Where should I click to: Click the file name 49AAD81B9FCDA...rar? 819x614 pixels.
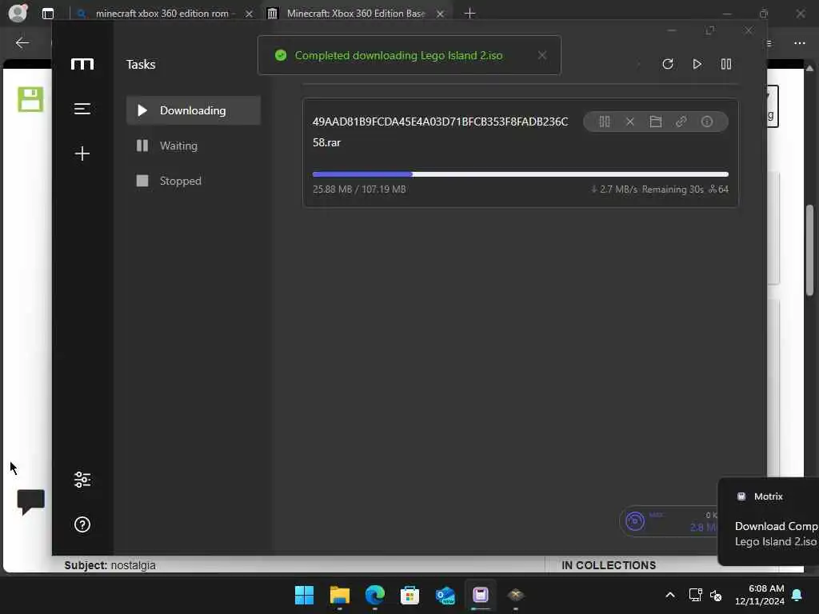(x=441, y=132)
